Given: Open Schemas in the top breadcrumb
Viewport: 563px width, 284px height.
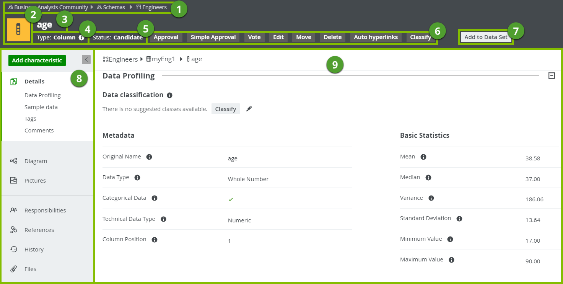Looking at the screenshot, I should [x=114, y=7].
